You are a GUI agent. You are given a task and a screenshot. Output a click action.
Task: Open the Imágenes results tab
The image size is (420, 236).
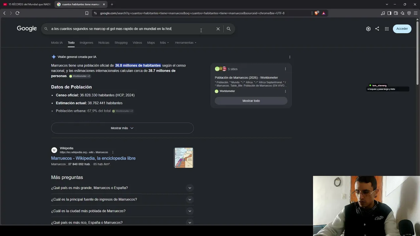(x=86, y=43)
